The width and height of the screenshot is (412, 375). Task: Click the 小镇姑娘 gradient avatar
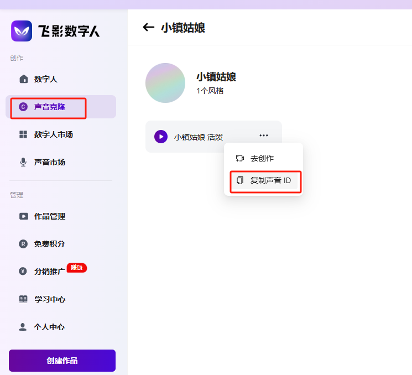[165, 83]
